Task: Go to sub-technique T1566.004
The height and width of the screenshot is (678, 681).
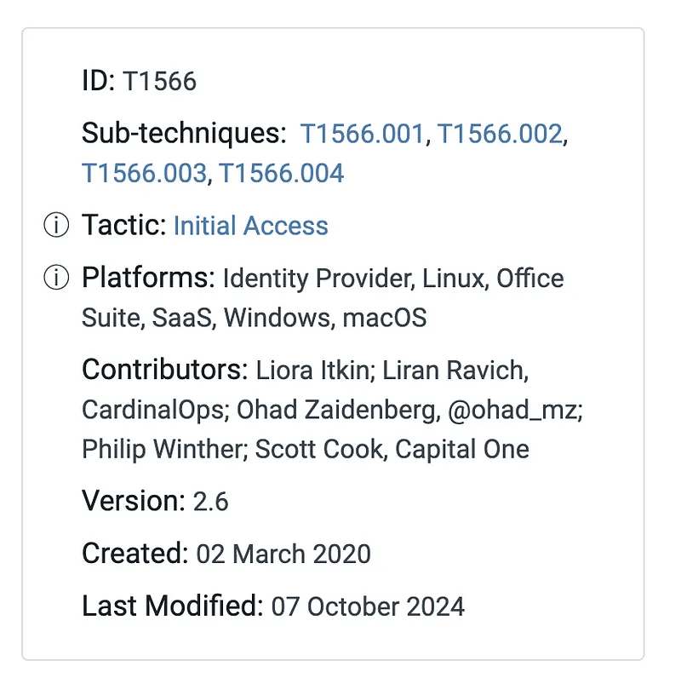Action: 282,174
